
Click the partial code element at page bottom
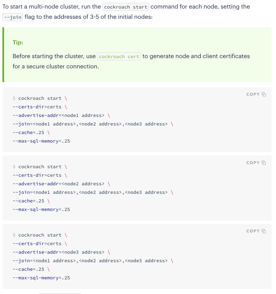tap(61, 293)
